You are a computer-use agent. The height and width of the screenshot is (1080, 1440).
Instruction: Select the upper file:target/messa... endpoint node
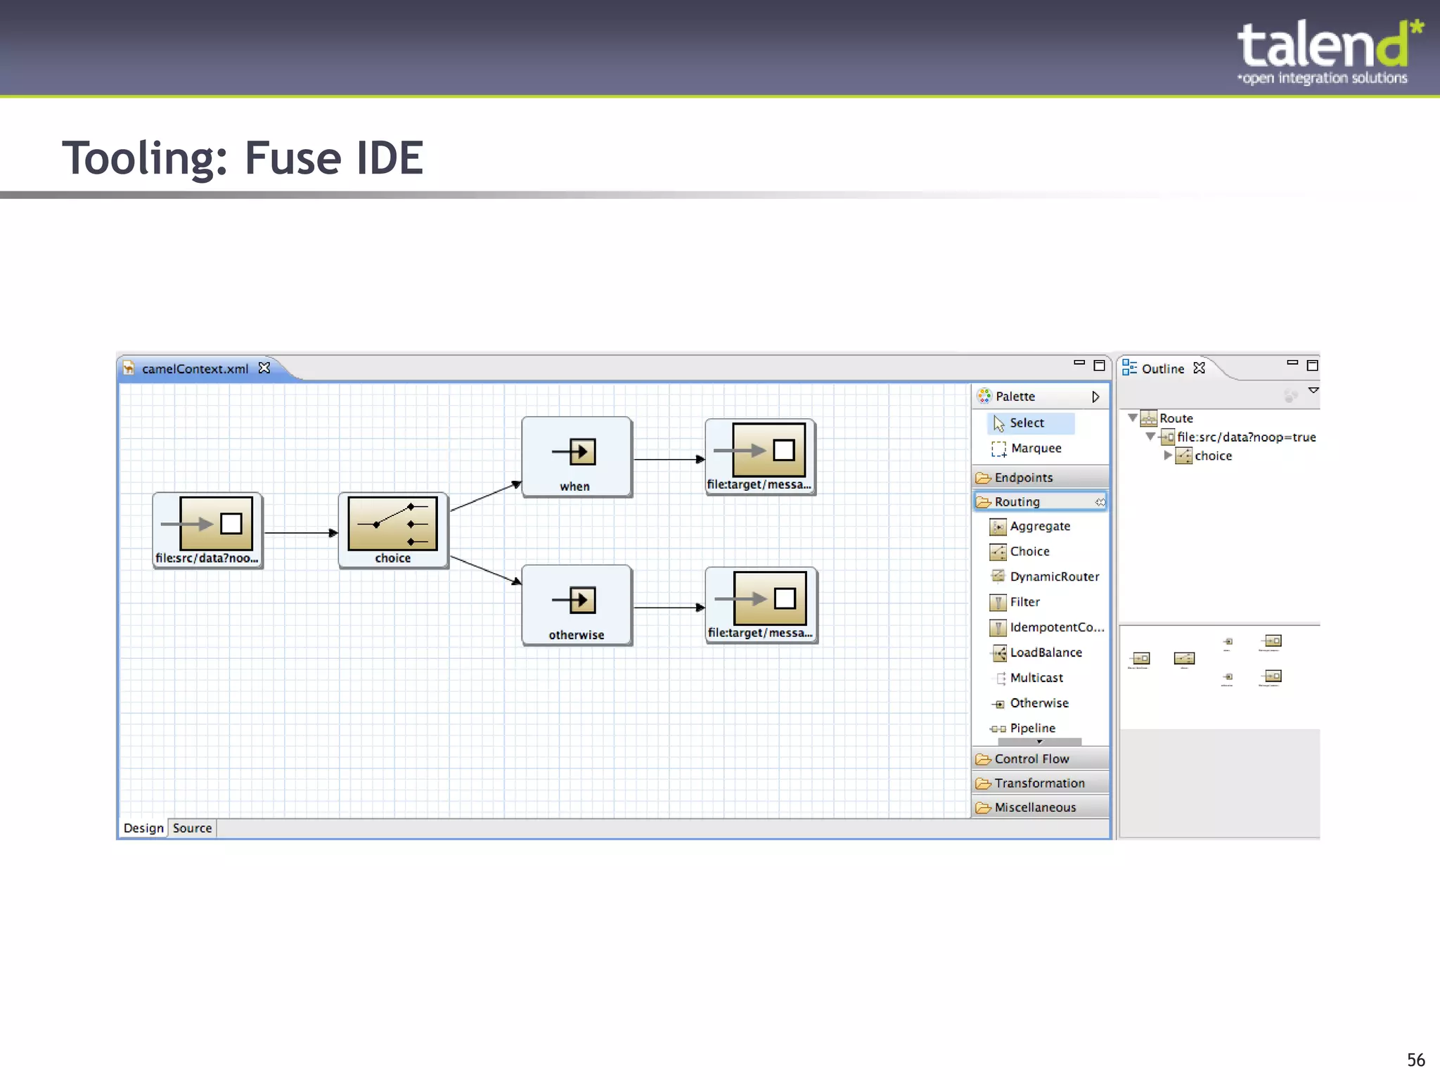click(760, 457)
